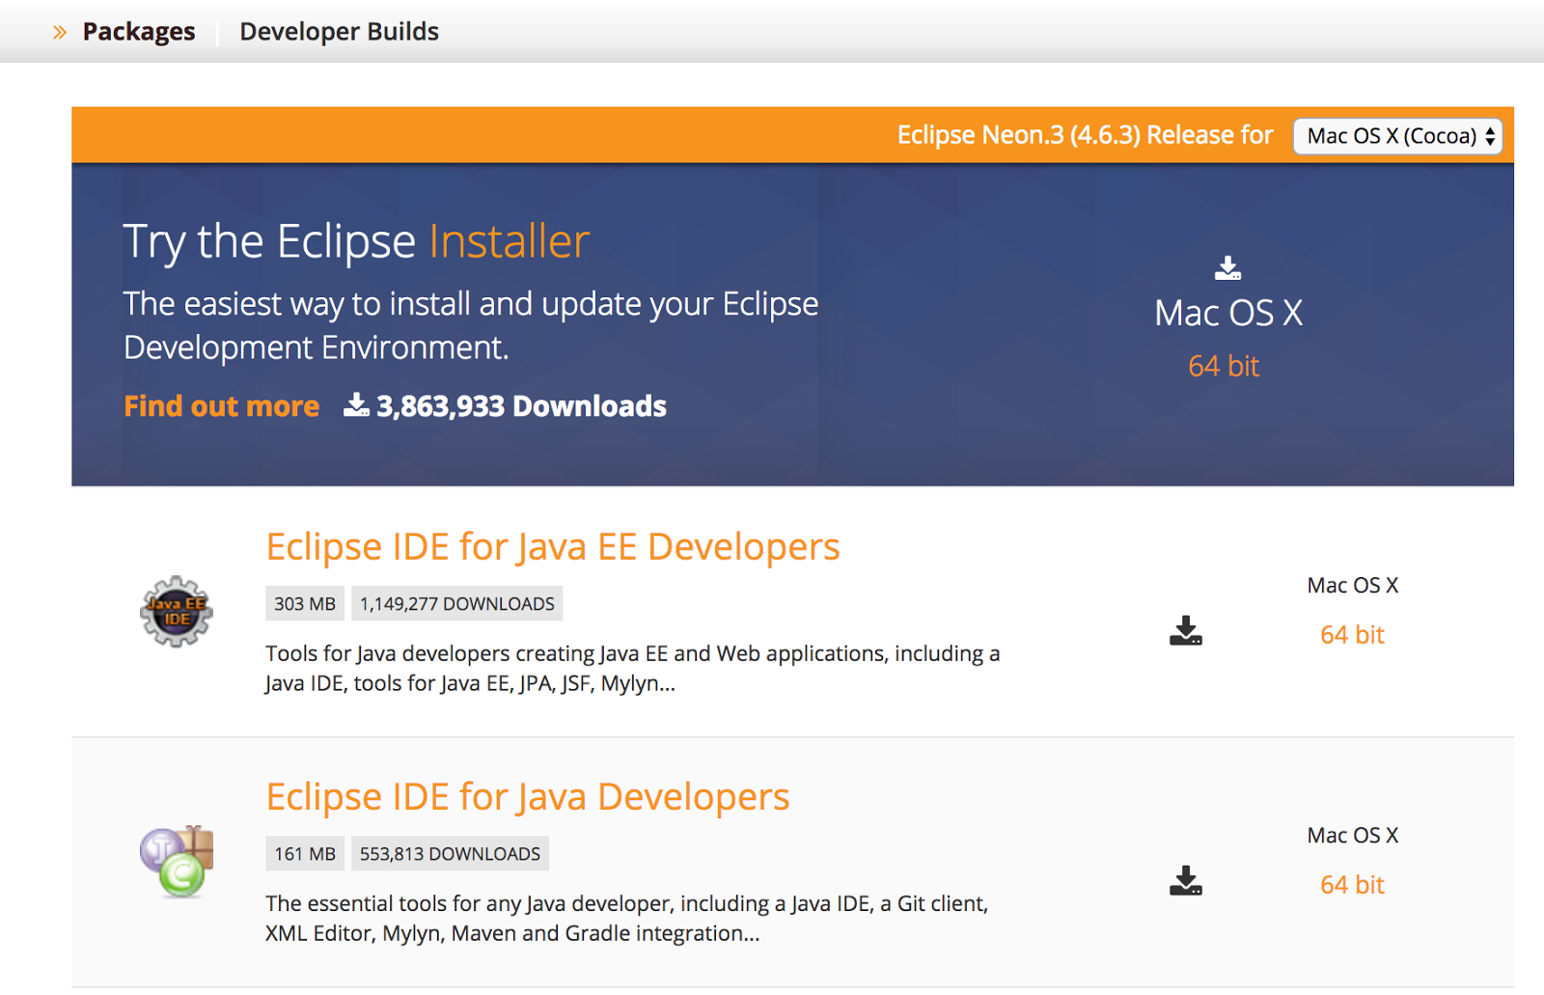
Task: Switch to the Developer Builds tab
Action: coord(340,32)
